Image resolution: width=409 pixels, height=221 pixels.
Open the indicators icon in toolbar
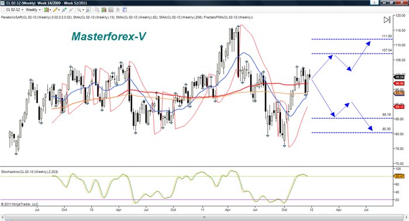tap(104, 10)
